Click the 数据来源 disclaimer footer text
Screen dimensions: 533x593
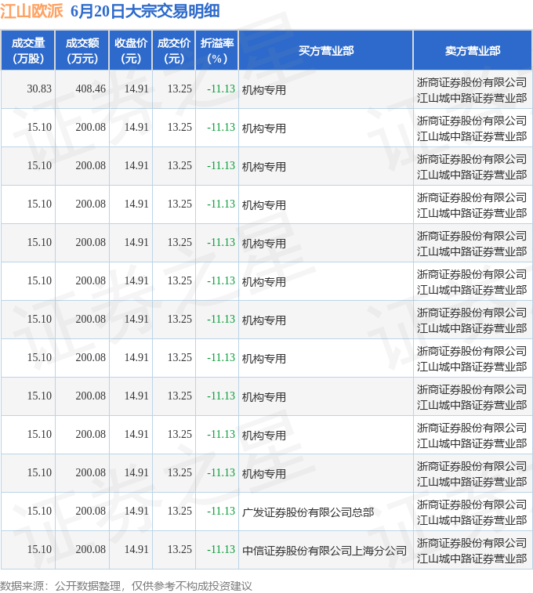(x=126, y=586)
